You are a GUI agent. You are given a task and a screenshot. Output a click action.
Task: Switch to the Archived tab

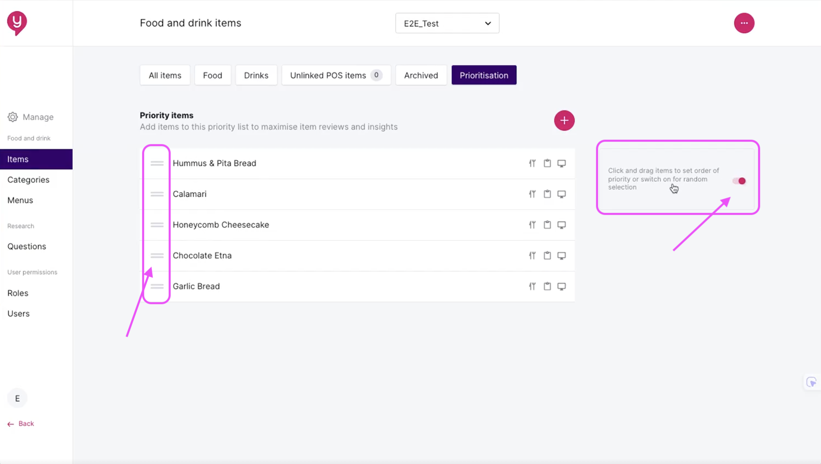click(421, 75)
